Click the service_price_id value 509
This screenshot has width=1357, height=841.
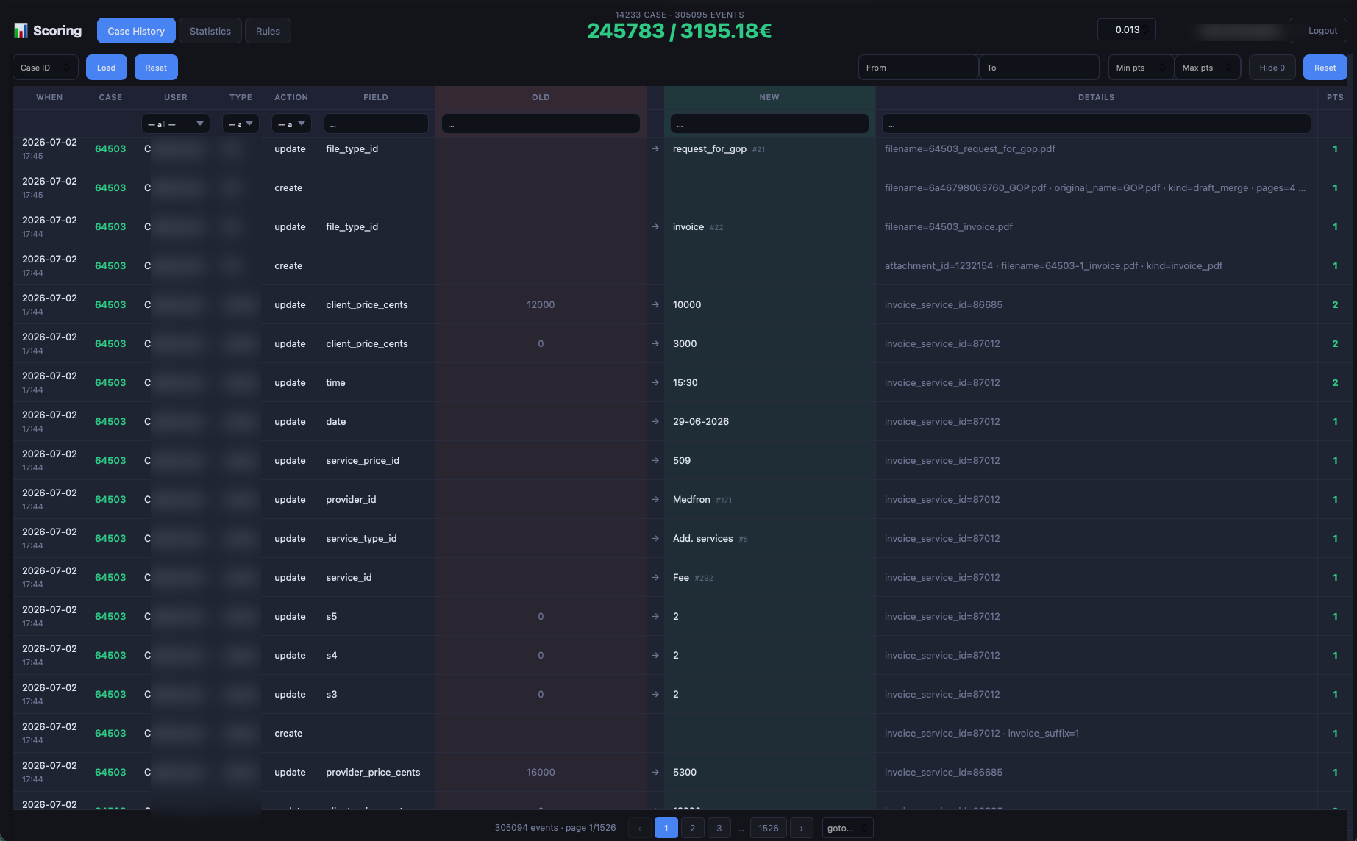(x=682, y=460)
